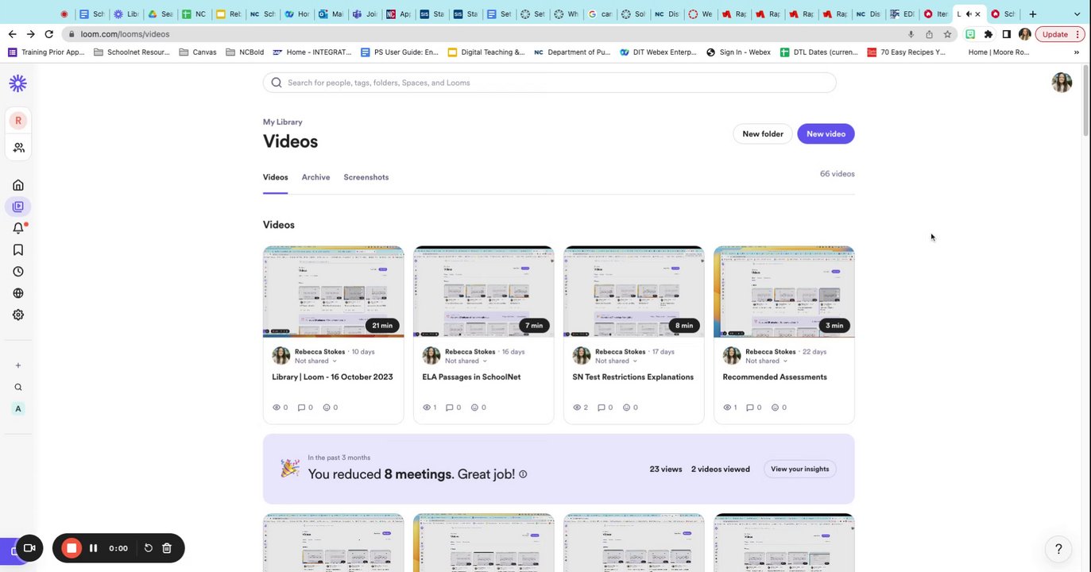Open the Recommended Assessments video title
This screenshot has width=1091, height=572.
click(775, 377)
